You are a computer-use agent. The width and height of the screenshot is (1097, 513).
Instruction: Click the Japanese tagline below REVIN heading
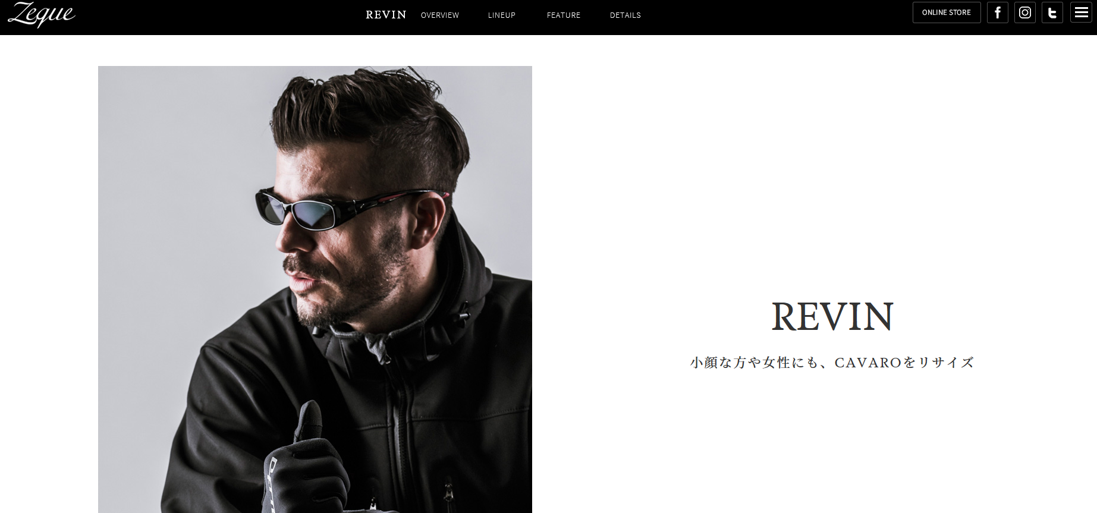(x=832, y=362)
